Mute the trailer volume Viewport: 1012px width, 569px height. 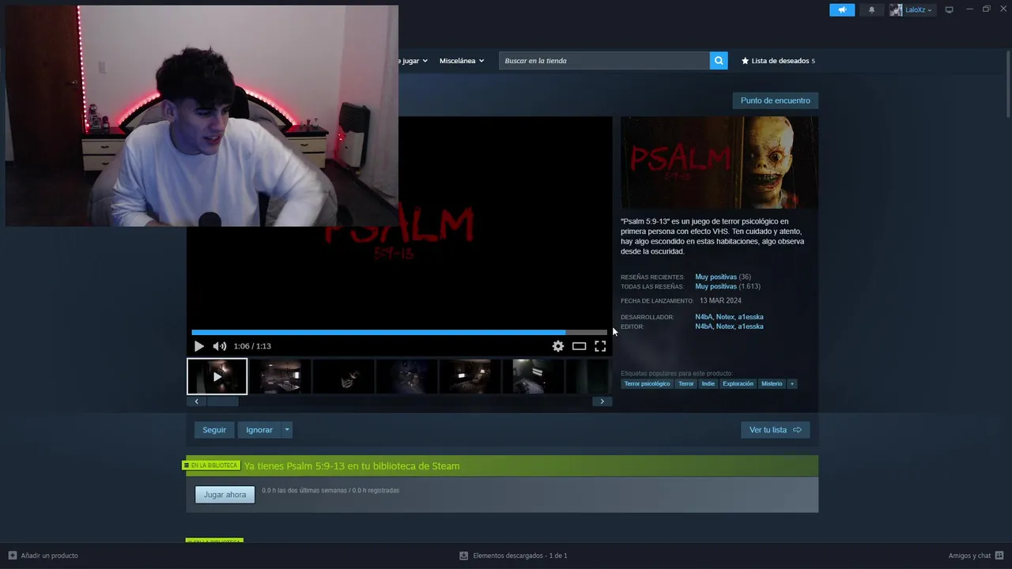click(220, 346)
